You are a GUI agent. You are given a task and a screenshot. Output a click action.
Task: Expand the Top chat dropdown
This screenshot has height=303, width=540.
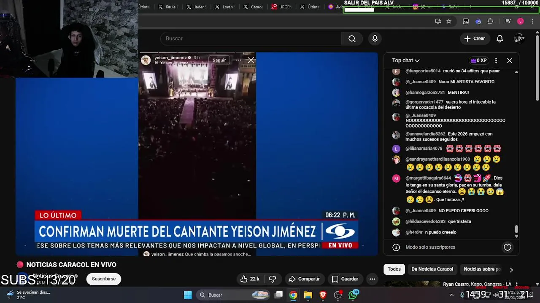(x=406, y=61)
